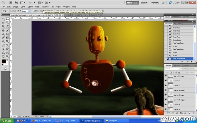Open the Quick Mask mode button
197x123 pixels.
(5, 69)
